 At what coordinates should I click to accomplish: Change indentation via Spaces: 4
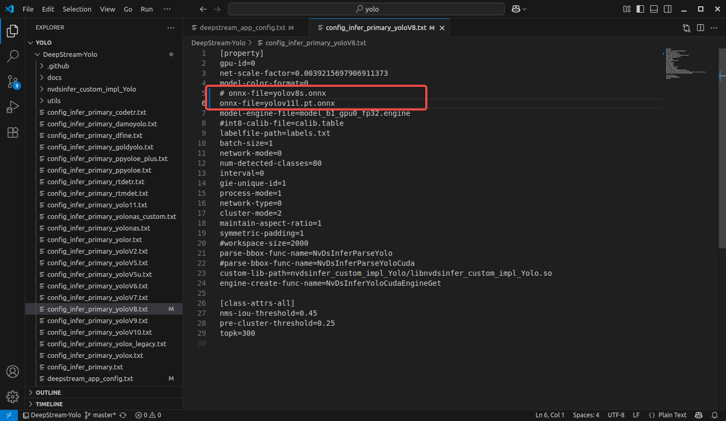[586, 415]
